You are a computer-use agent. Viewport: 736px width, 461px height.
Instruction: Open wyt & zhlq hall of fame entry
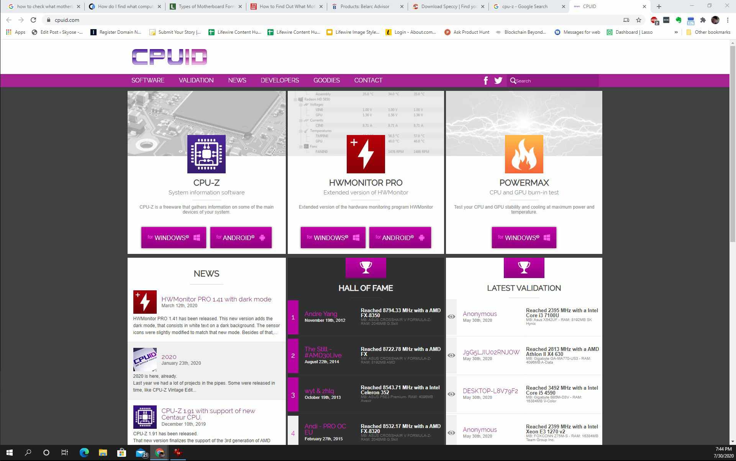(319, 391)
